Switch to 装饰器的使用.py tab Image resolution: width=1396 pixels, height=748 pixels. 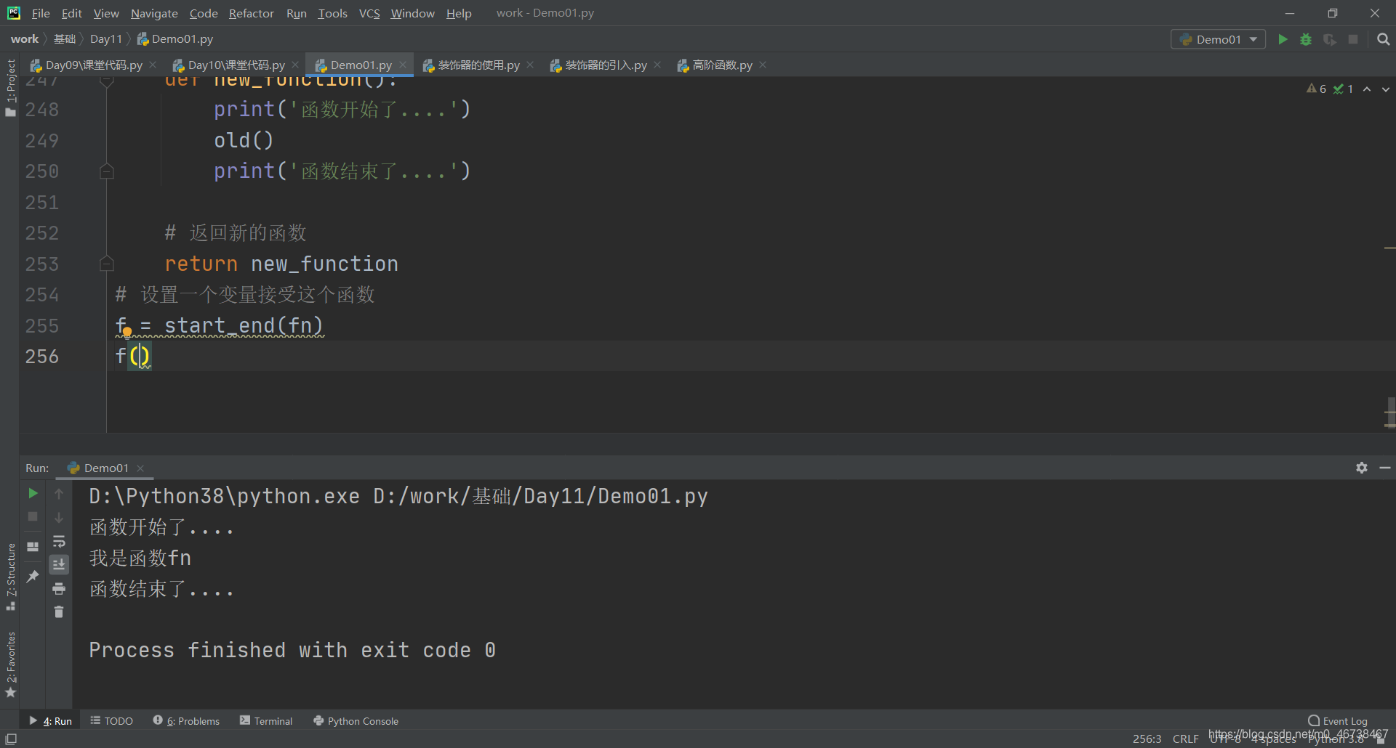point(478,65)
